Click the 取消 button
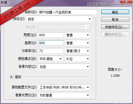133x104 pixels. click(115, 19)
